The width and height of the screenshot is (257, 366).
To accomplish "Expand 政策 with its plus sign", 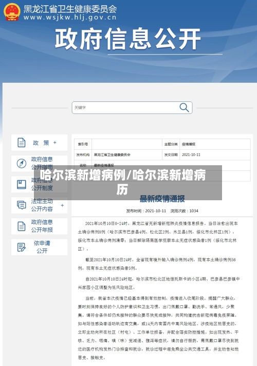I will pos(55,143).
